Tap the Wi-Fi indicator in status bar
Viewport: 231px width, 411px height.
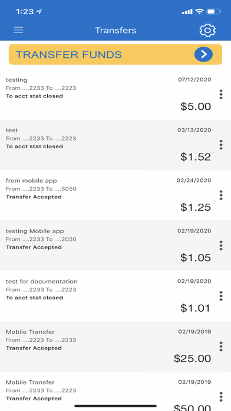coord(200,12)
